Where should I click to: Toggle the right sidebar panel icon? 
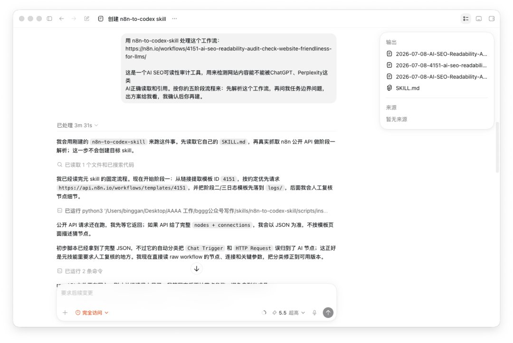[492, 19]
